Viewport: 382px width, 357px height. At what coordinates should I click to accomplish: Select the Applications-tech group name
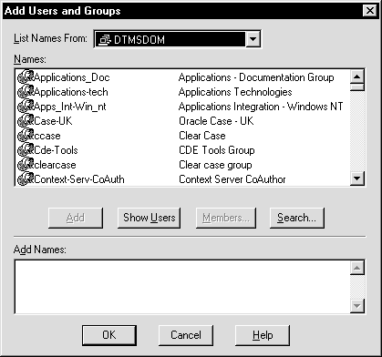pos(71,92)
